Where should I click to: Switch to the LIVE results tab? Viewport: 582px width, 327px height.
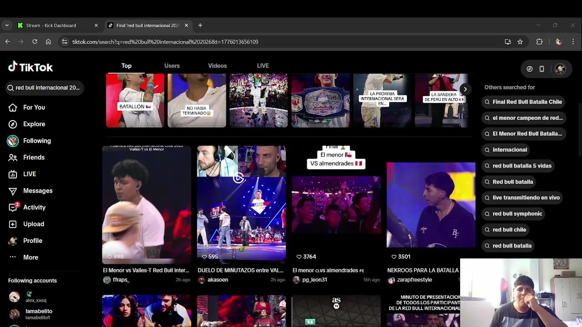(263, 66)
